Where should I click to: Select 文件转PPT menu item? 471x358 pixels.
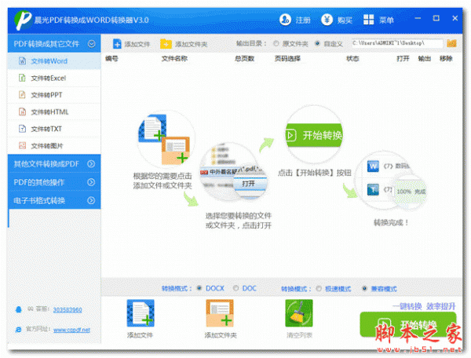click(54, 95)
